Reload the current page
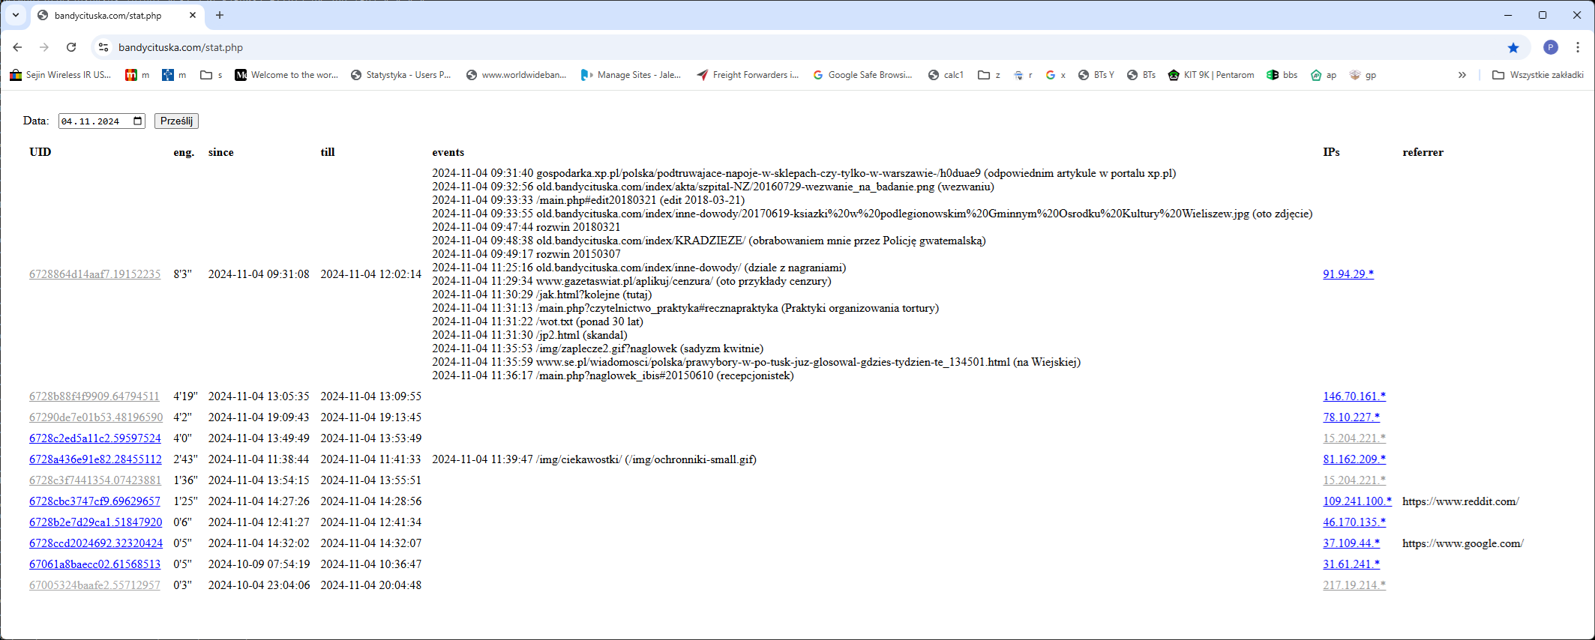The height and width of the screenshot is (640, 1595). click(71, 47)
